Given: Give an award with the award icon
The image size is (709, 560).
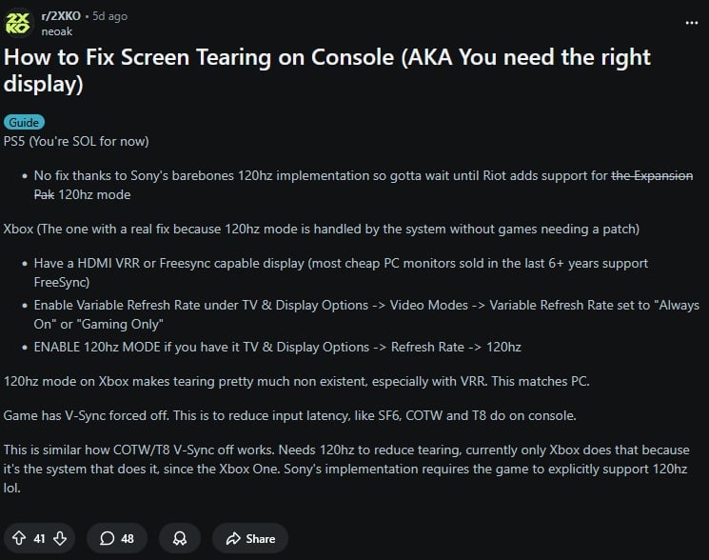Looking at the screenshot, I should tap(180, 538).
